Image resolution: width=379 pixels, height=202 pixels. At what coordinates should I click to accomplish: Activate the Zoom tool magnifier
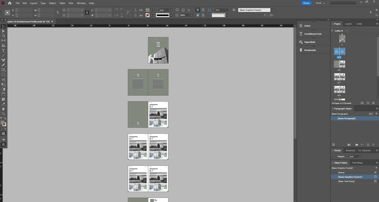tap(3, 114)
